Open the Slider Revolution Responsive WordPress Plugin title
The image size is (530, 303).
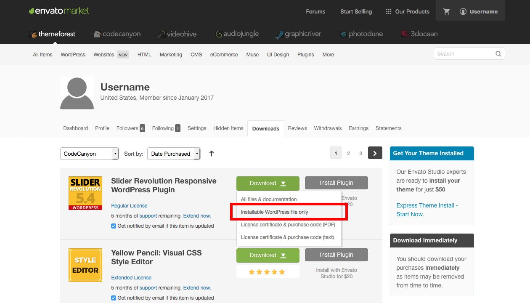(164, 186)
